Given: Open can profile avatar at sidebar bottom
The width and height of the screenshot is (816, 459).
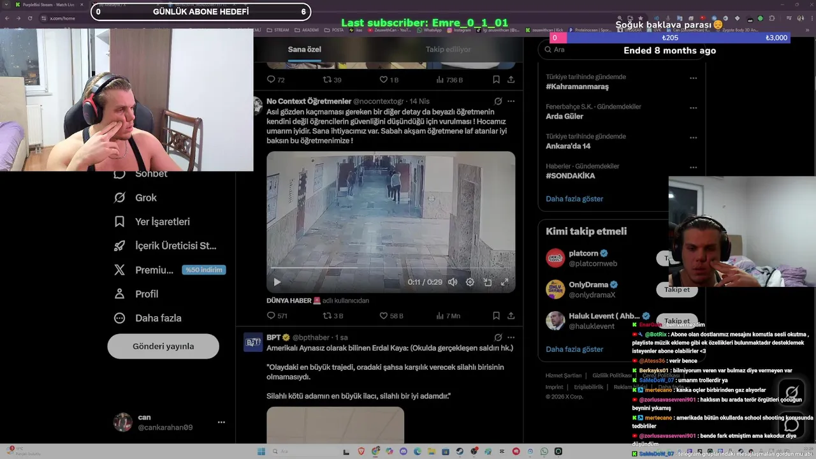Looking at the screenshot, I should click(x=122, y=422).
